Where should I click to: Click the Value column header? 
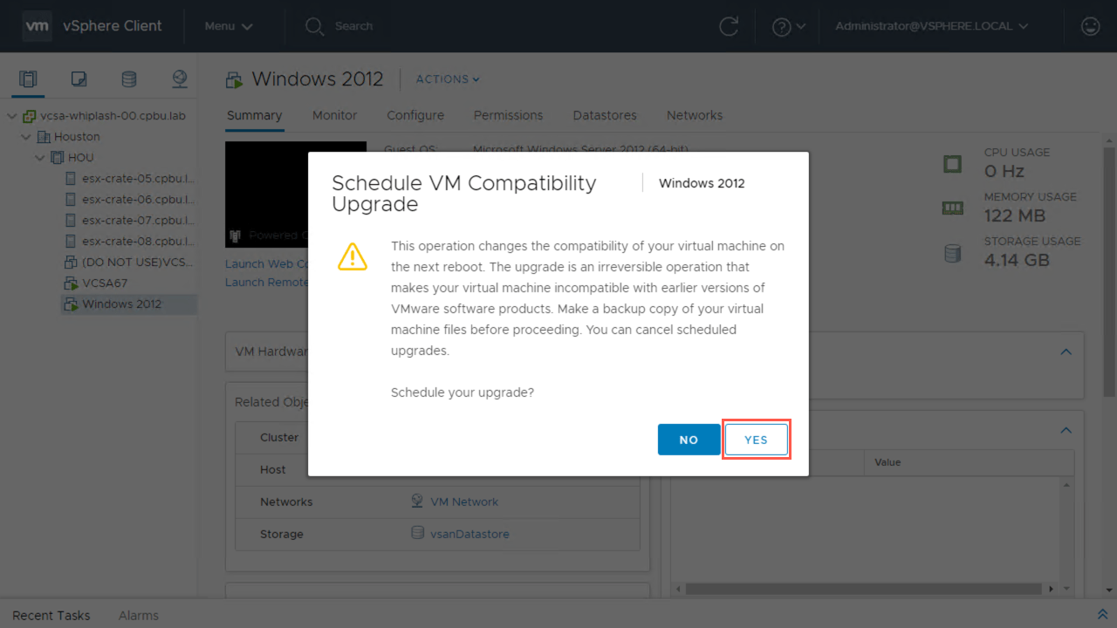[887, 462]
